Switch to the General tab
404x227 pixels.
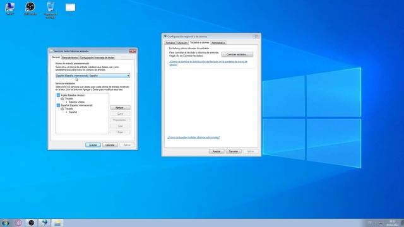56,57
